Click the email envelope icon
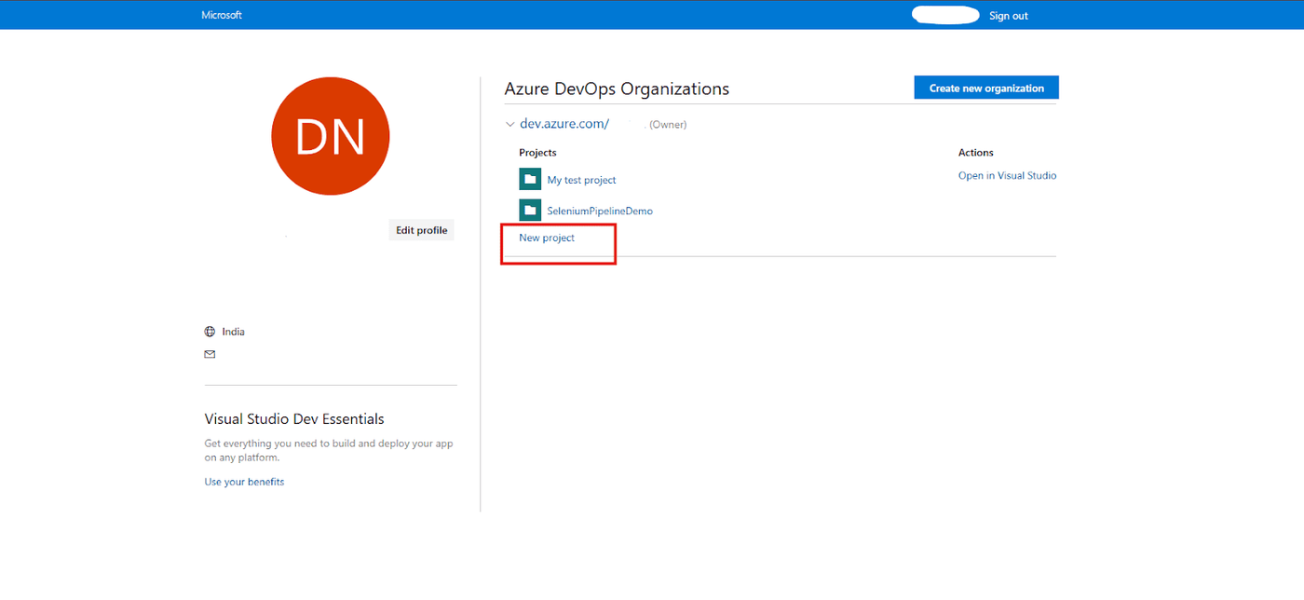The height and width of the screenshot is (600, 1304). tap(210, 354)
